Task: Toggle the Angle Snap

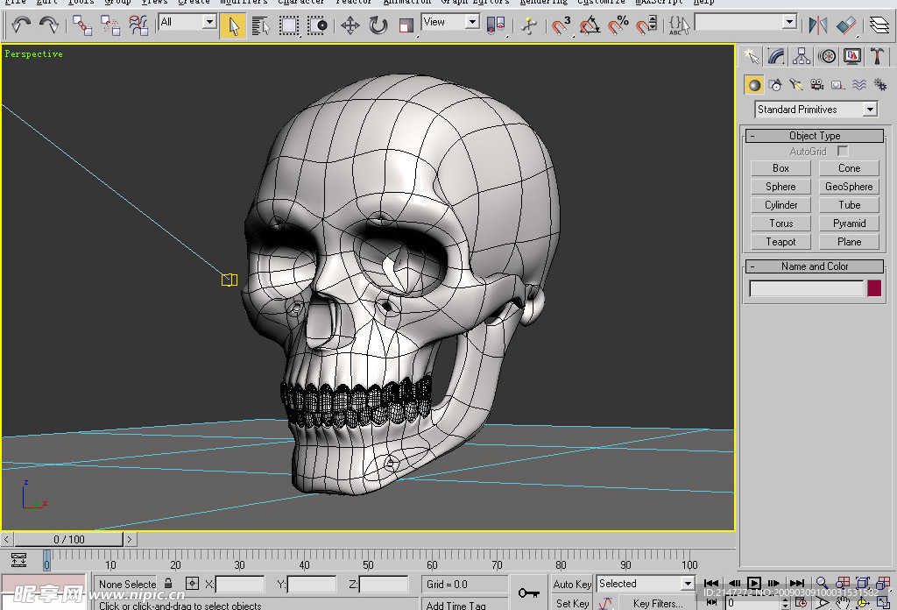Action: pyautogui.click(x=590, y=25)
